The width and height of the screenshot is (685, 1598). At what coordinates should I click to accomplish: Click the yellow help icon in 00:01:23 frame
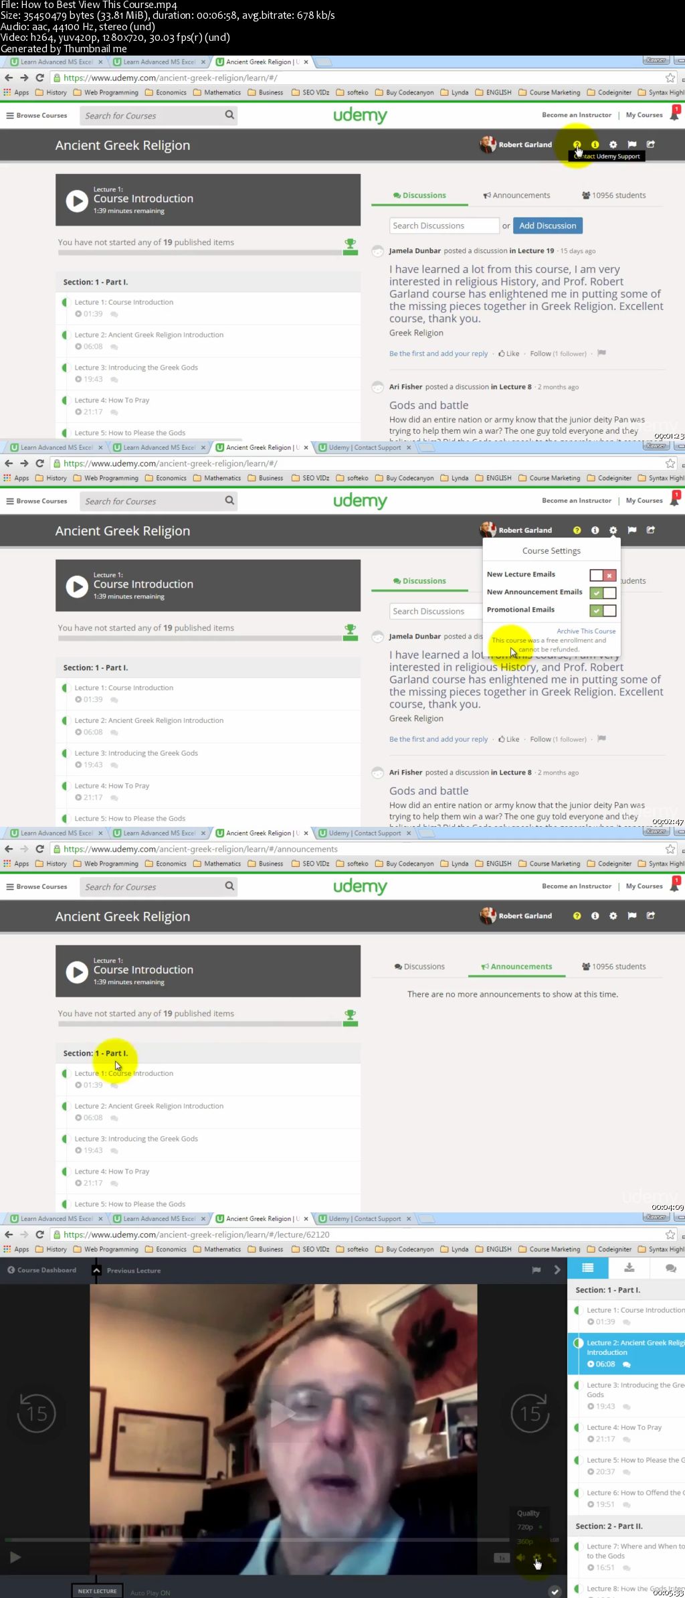(577, 145)
